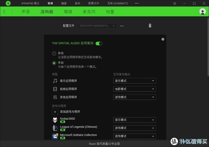Click League of Legends (Chinese) name

[x=78, y=127]
